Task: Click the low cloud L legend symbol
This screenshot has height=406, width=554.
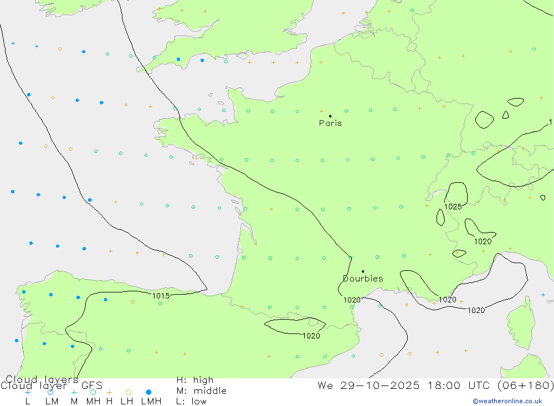Action: point(28,392)
